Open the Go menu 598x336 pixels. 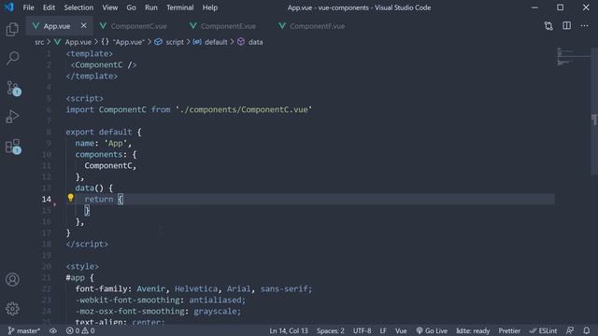point(131,7)
